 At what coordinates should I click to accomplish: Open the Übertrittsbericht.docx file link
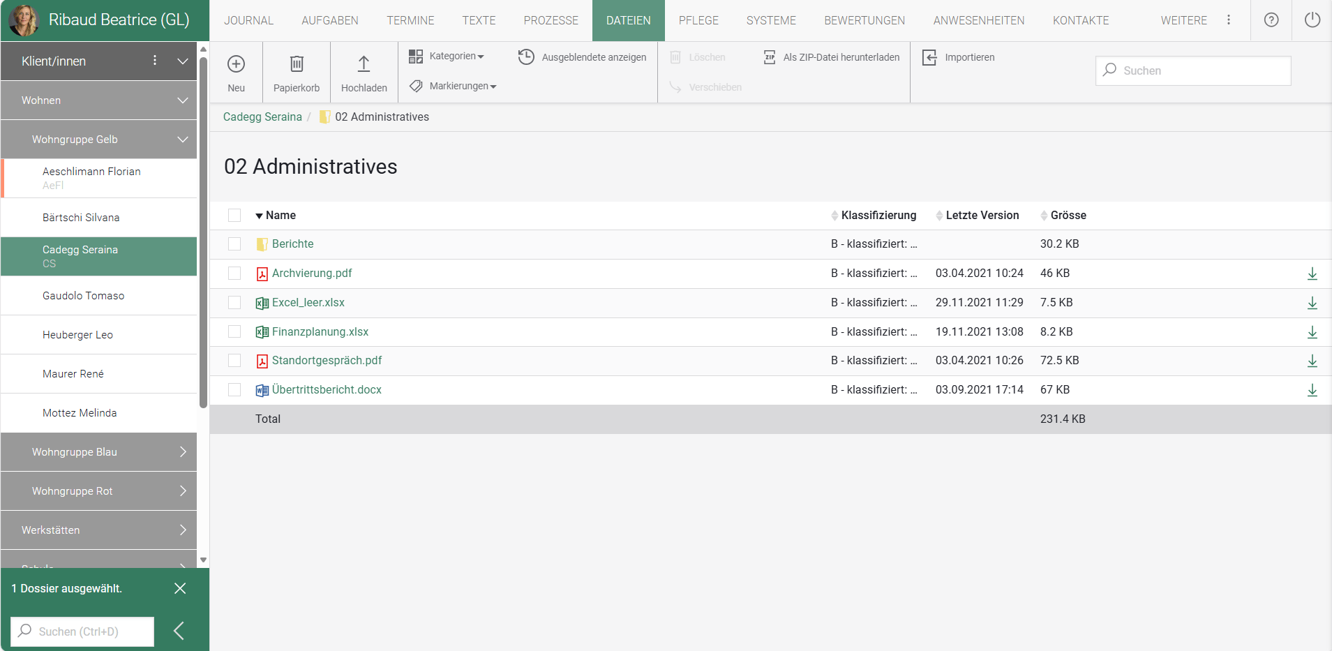click(327, 389)
